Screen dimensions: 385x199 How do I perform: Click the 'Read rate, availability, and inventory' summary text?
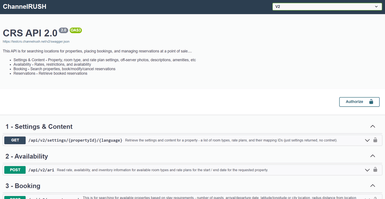coord(163,170)
